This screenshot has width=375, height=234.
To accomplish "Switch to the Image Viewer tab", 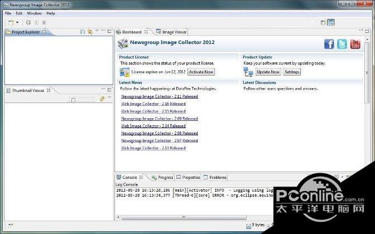I will tap(171, 32).
